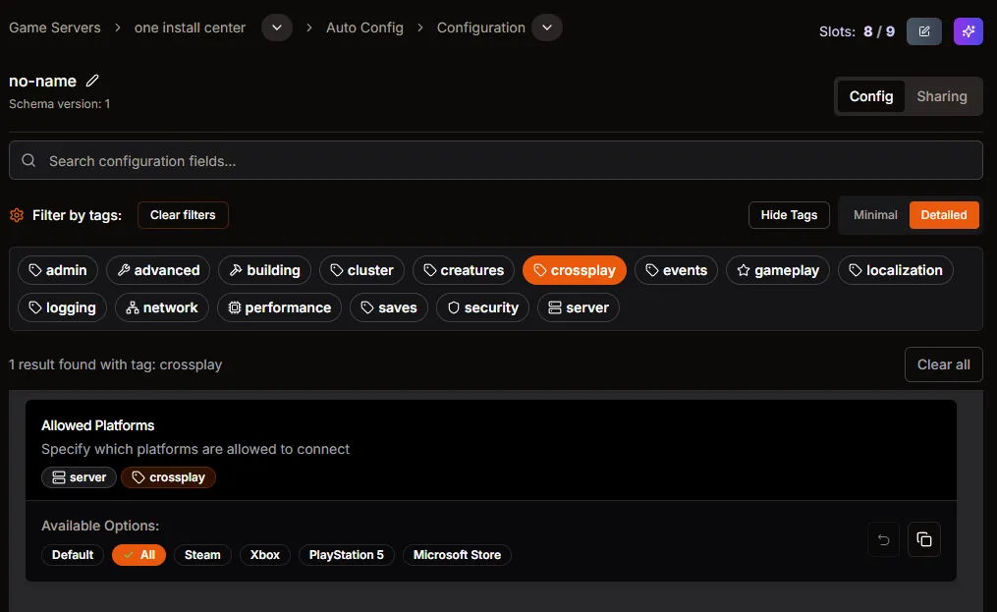997x612 pixels.
Task: Switch to the Sharing tab
Action: 941,96
